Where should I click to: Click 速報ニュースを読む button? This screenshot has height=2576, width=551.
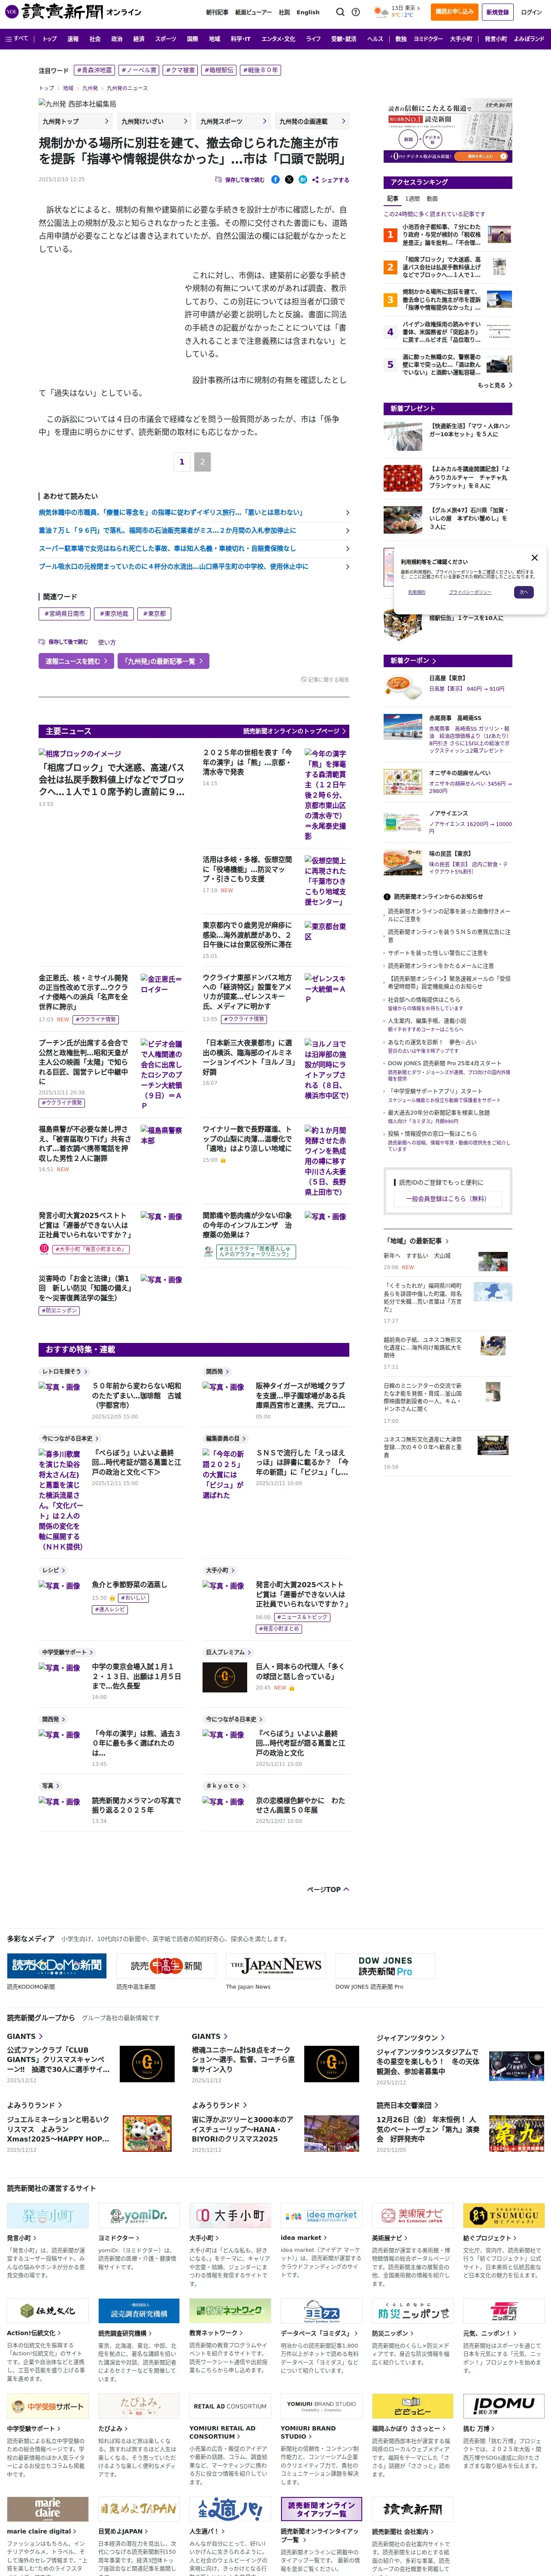[x=75, y=661]
